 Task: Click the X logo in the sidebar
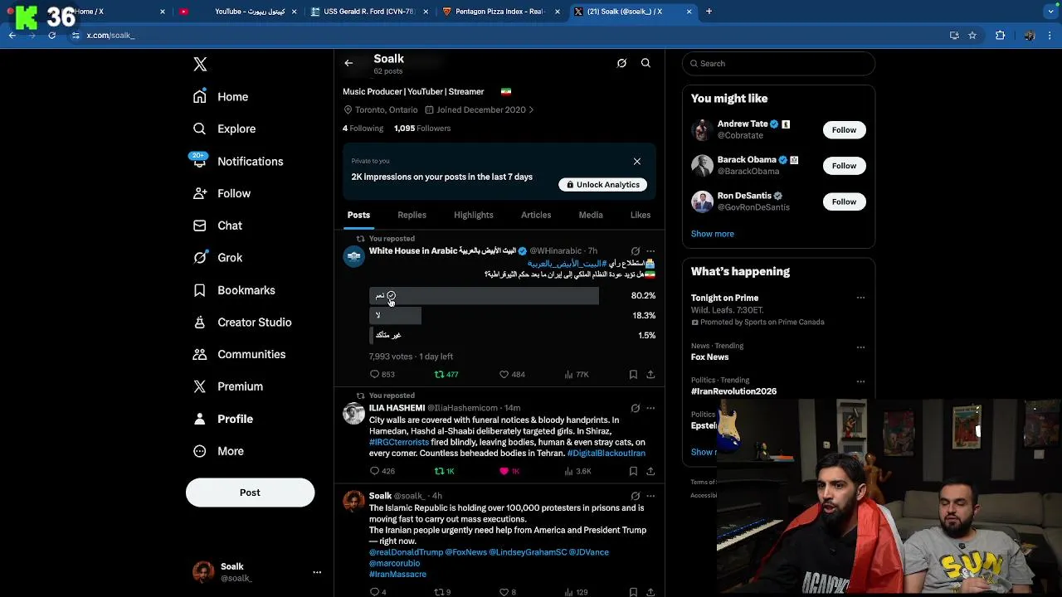point(200,64)
